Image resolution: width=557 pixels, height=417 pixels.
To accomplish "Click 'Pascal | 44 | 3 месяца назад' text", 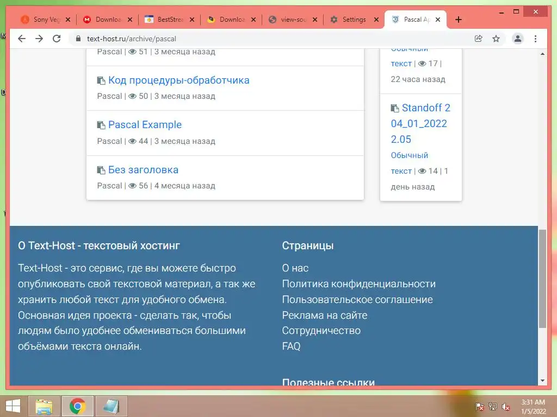I will pyautogui.click(x=156, y=141).
